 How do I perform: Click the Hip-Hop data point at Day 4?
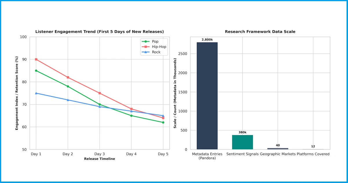click(x=131, y=109)
